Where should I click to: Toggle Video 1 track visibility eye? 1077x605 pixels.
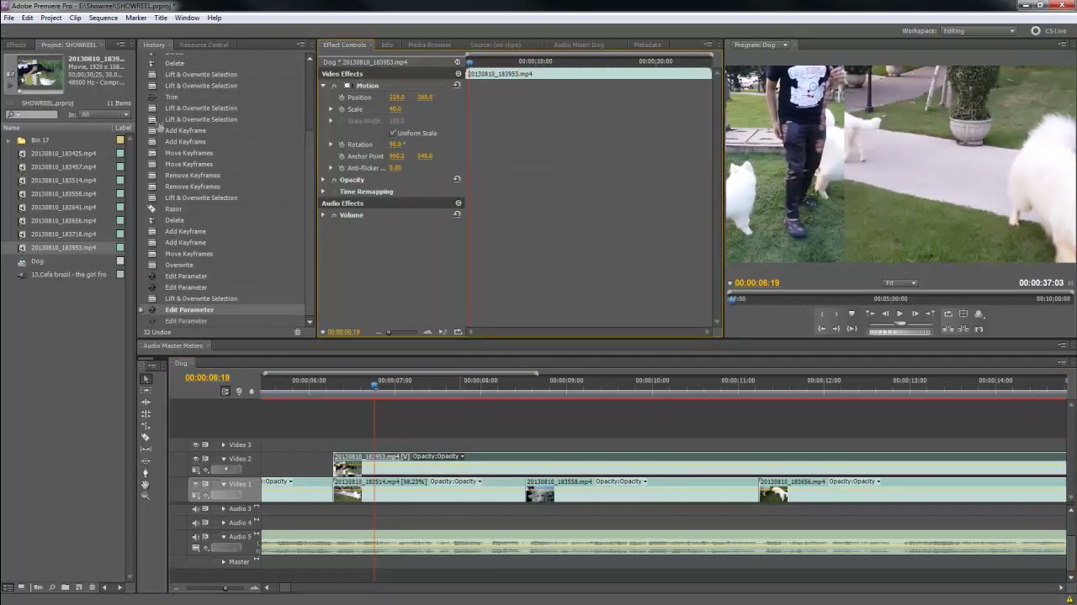196,484
